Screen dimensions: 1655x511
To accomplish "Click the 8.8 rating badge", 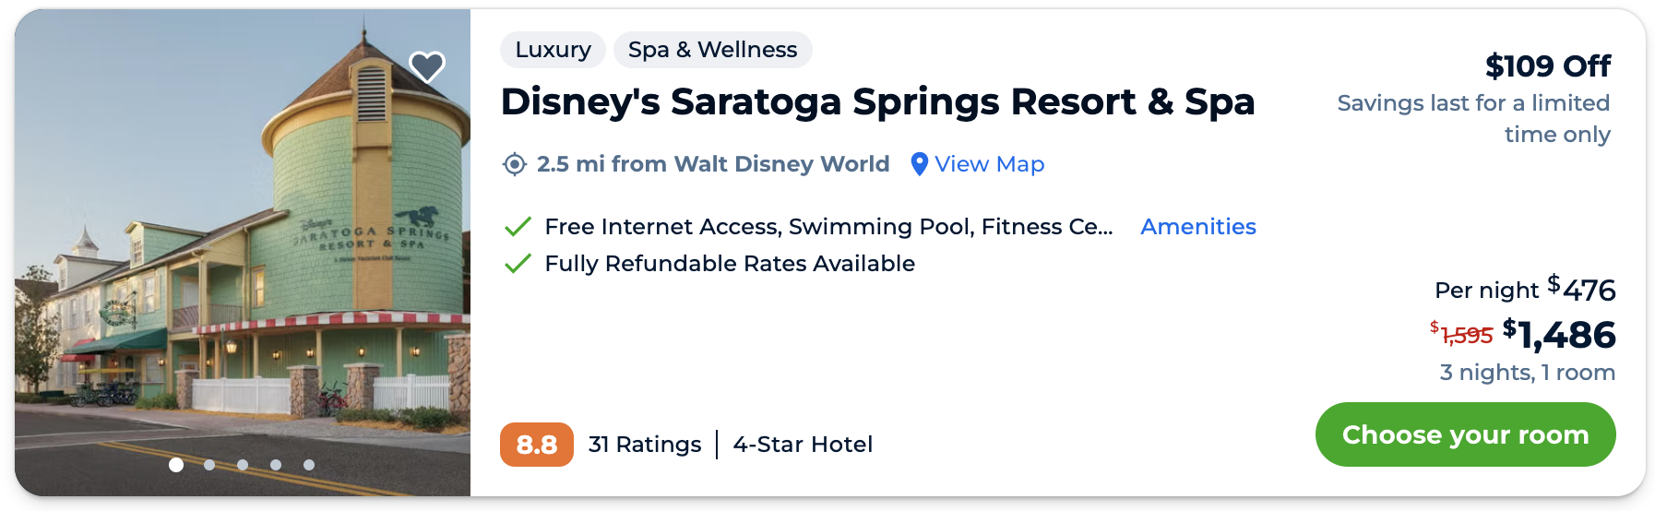I will coord(536,445).
